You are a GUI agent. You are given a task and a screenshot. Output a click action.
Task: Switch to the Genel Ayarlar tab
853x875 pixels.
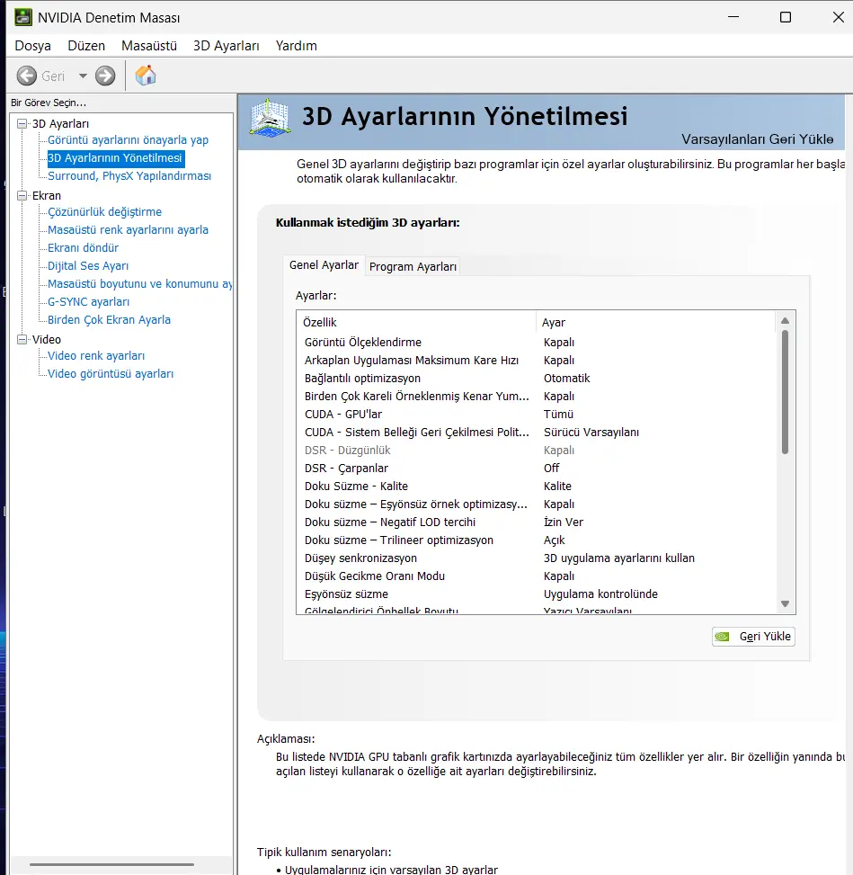324,265
